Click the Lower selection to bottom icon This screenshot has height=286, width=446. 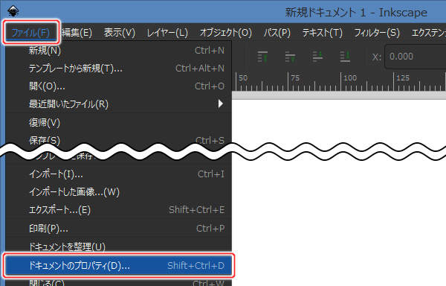[345, 57]
